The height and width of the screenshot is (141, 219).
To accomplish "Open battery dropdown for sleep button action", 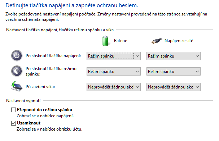I will click(114, 72).
